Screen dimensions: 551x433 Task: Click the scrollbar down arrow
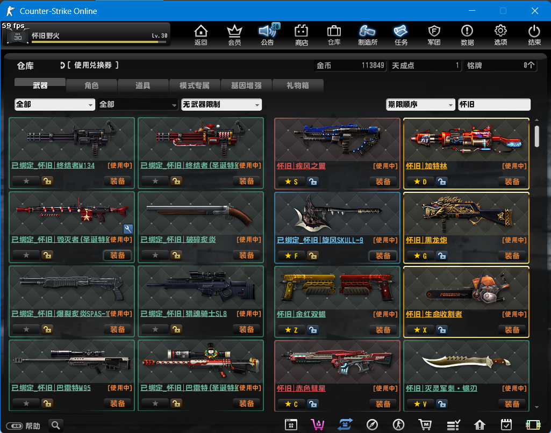tap(536, 407)
